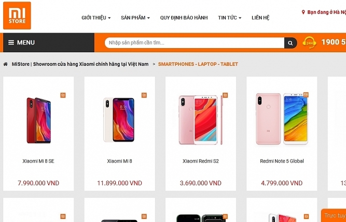Expand the TIN TỨC dropdown
Image resolution: width=346 pixels, height=222 pixels.
click(x=229, y=18)
